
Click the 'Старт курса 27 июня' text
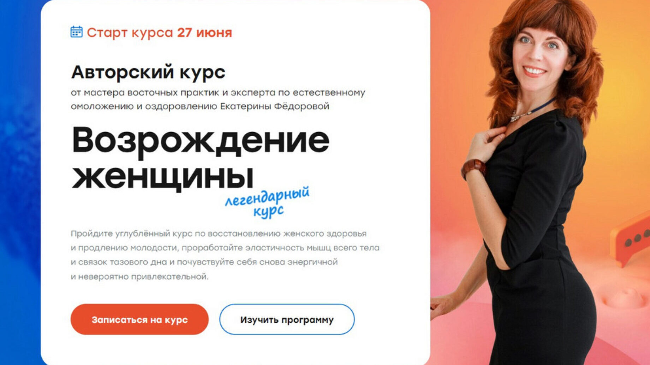pos(159,32)
